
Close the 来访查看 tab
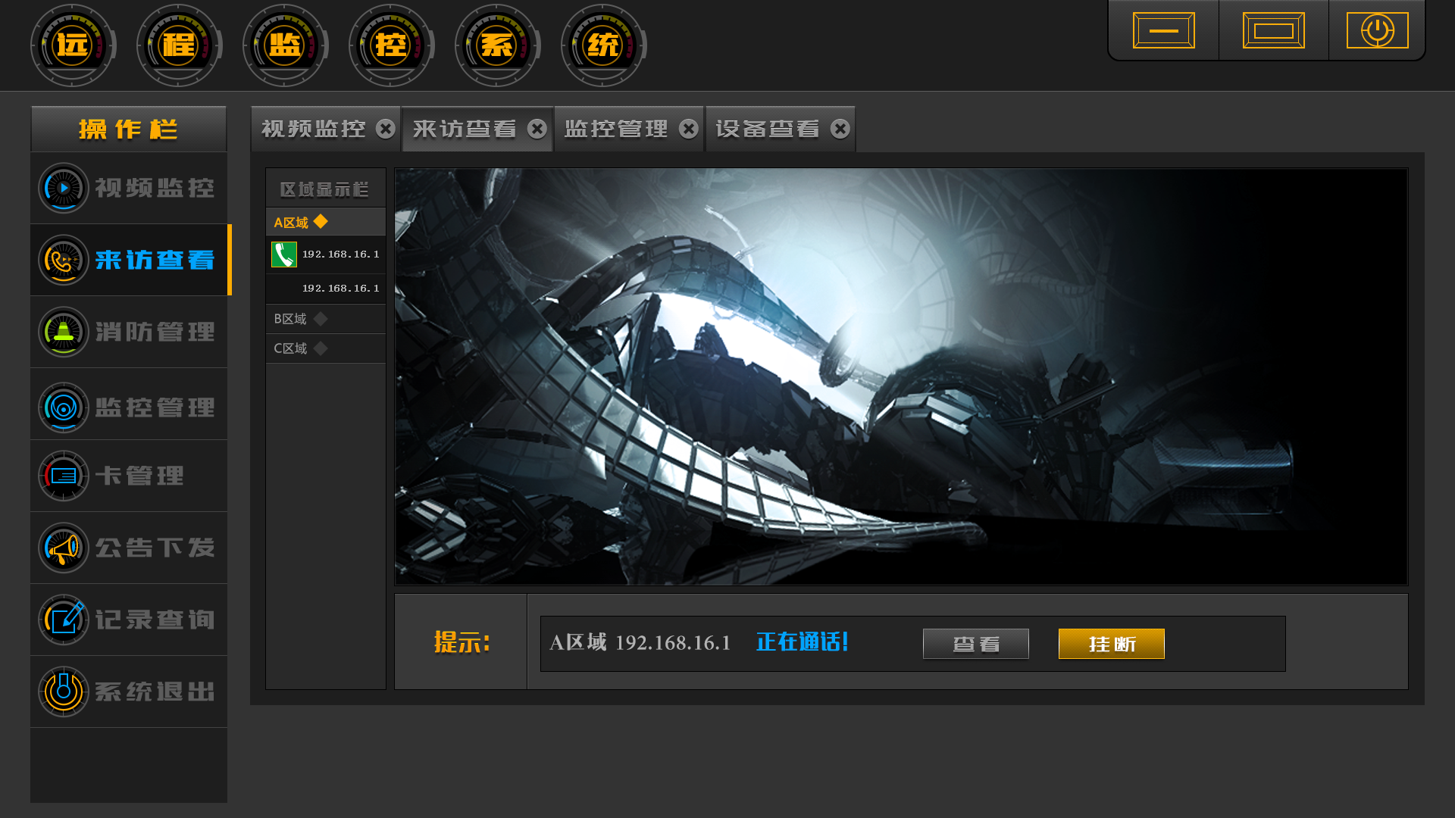(x=537, y=129)
